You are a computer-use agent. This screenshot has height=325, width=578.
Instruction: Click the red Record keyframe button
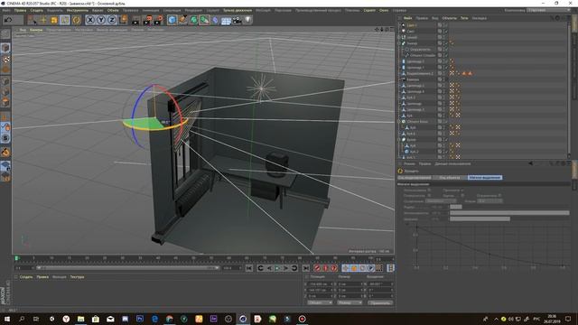[317, 268]
